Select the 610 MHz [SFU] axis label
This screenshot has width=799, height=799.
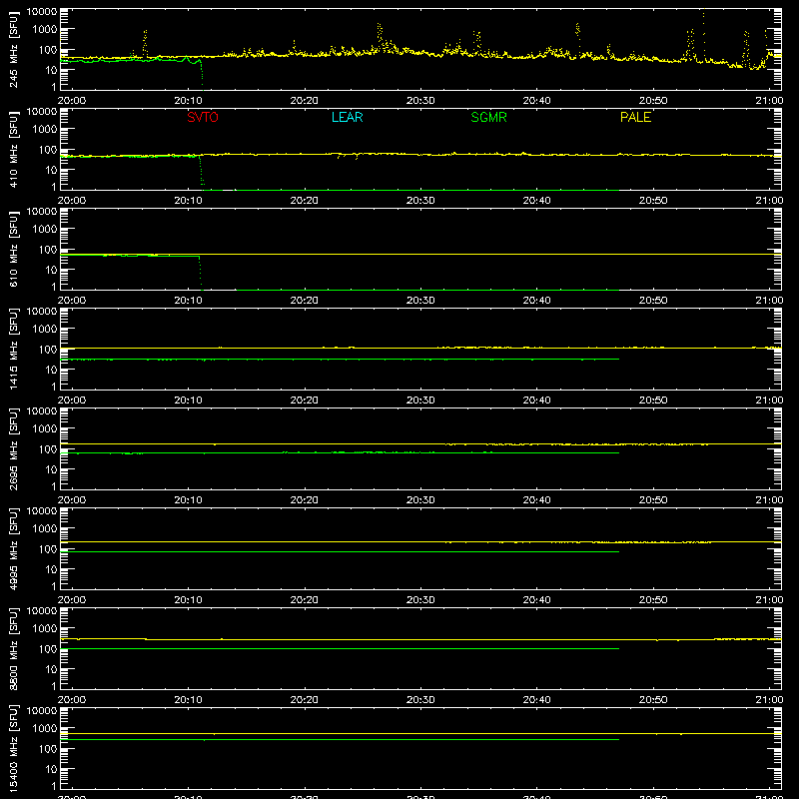(x=13, y=249)
